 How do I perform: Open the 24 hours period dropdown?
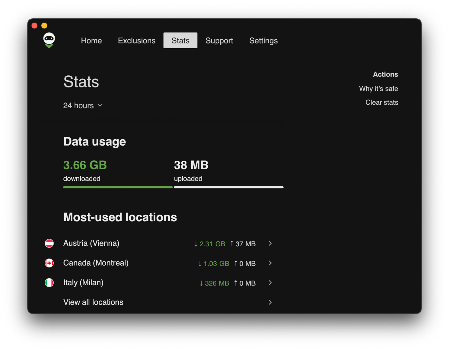point(83,106)
